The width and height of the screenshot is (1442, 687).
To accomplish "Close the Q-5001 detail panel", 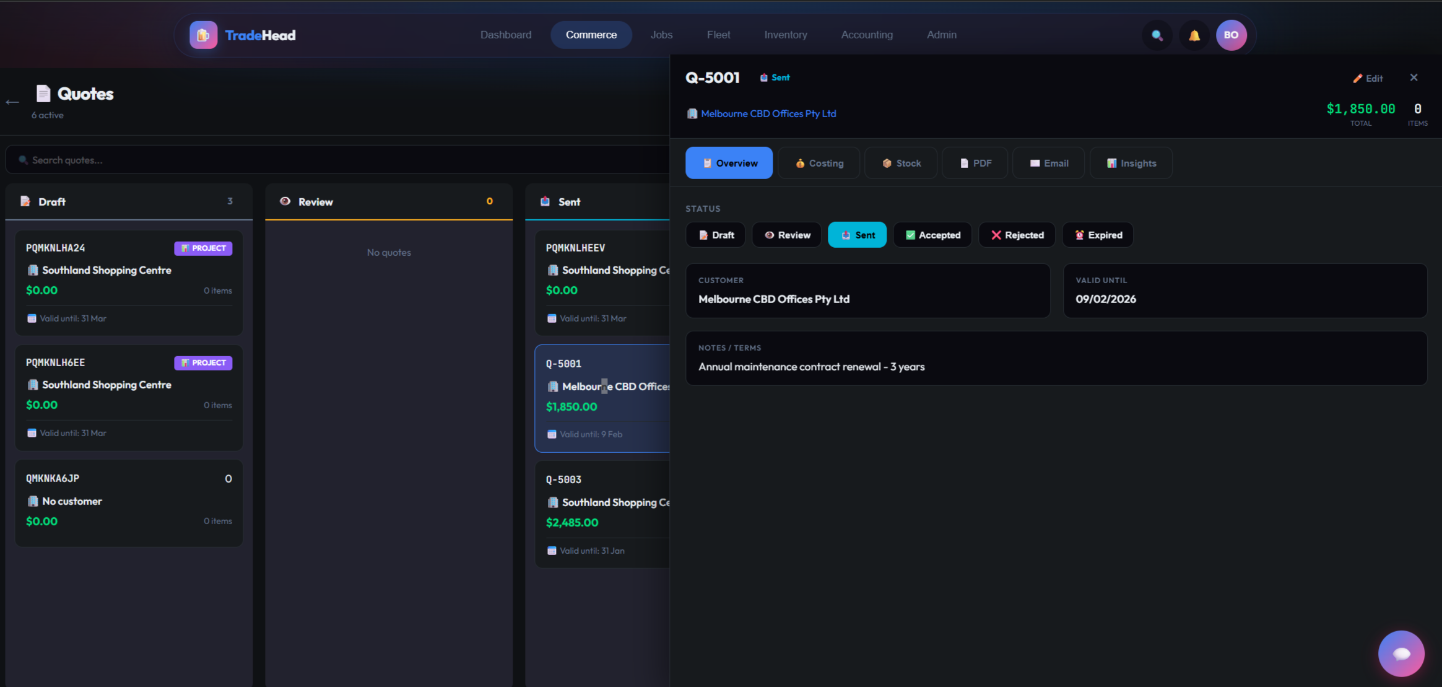I will coord(1414,77).
